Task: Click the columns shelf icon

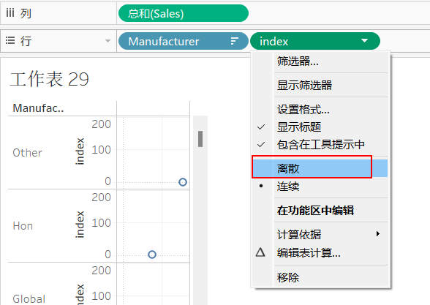Action: coord(10,12)
